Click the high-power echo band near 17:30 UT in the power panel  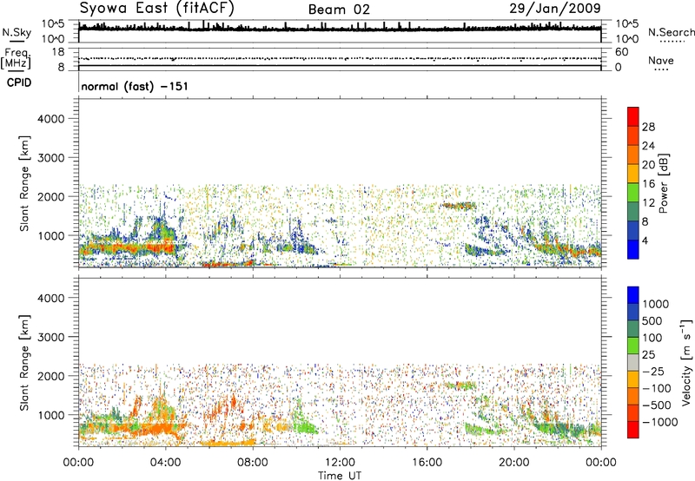tap(459, 206)
